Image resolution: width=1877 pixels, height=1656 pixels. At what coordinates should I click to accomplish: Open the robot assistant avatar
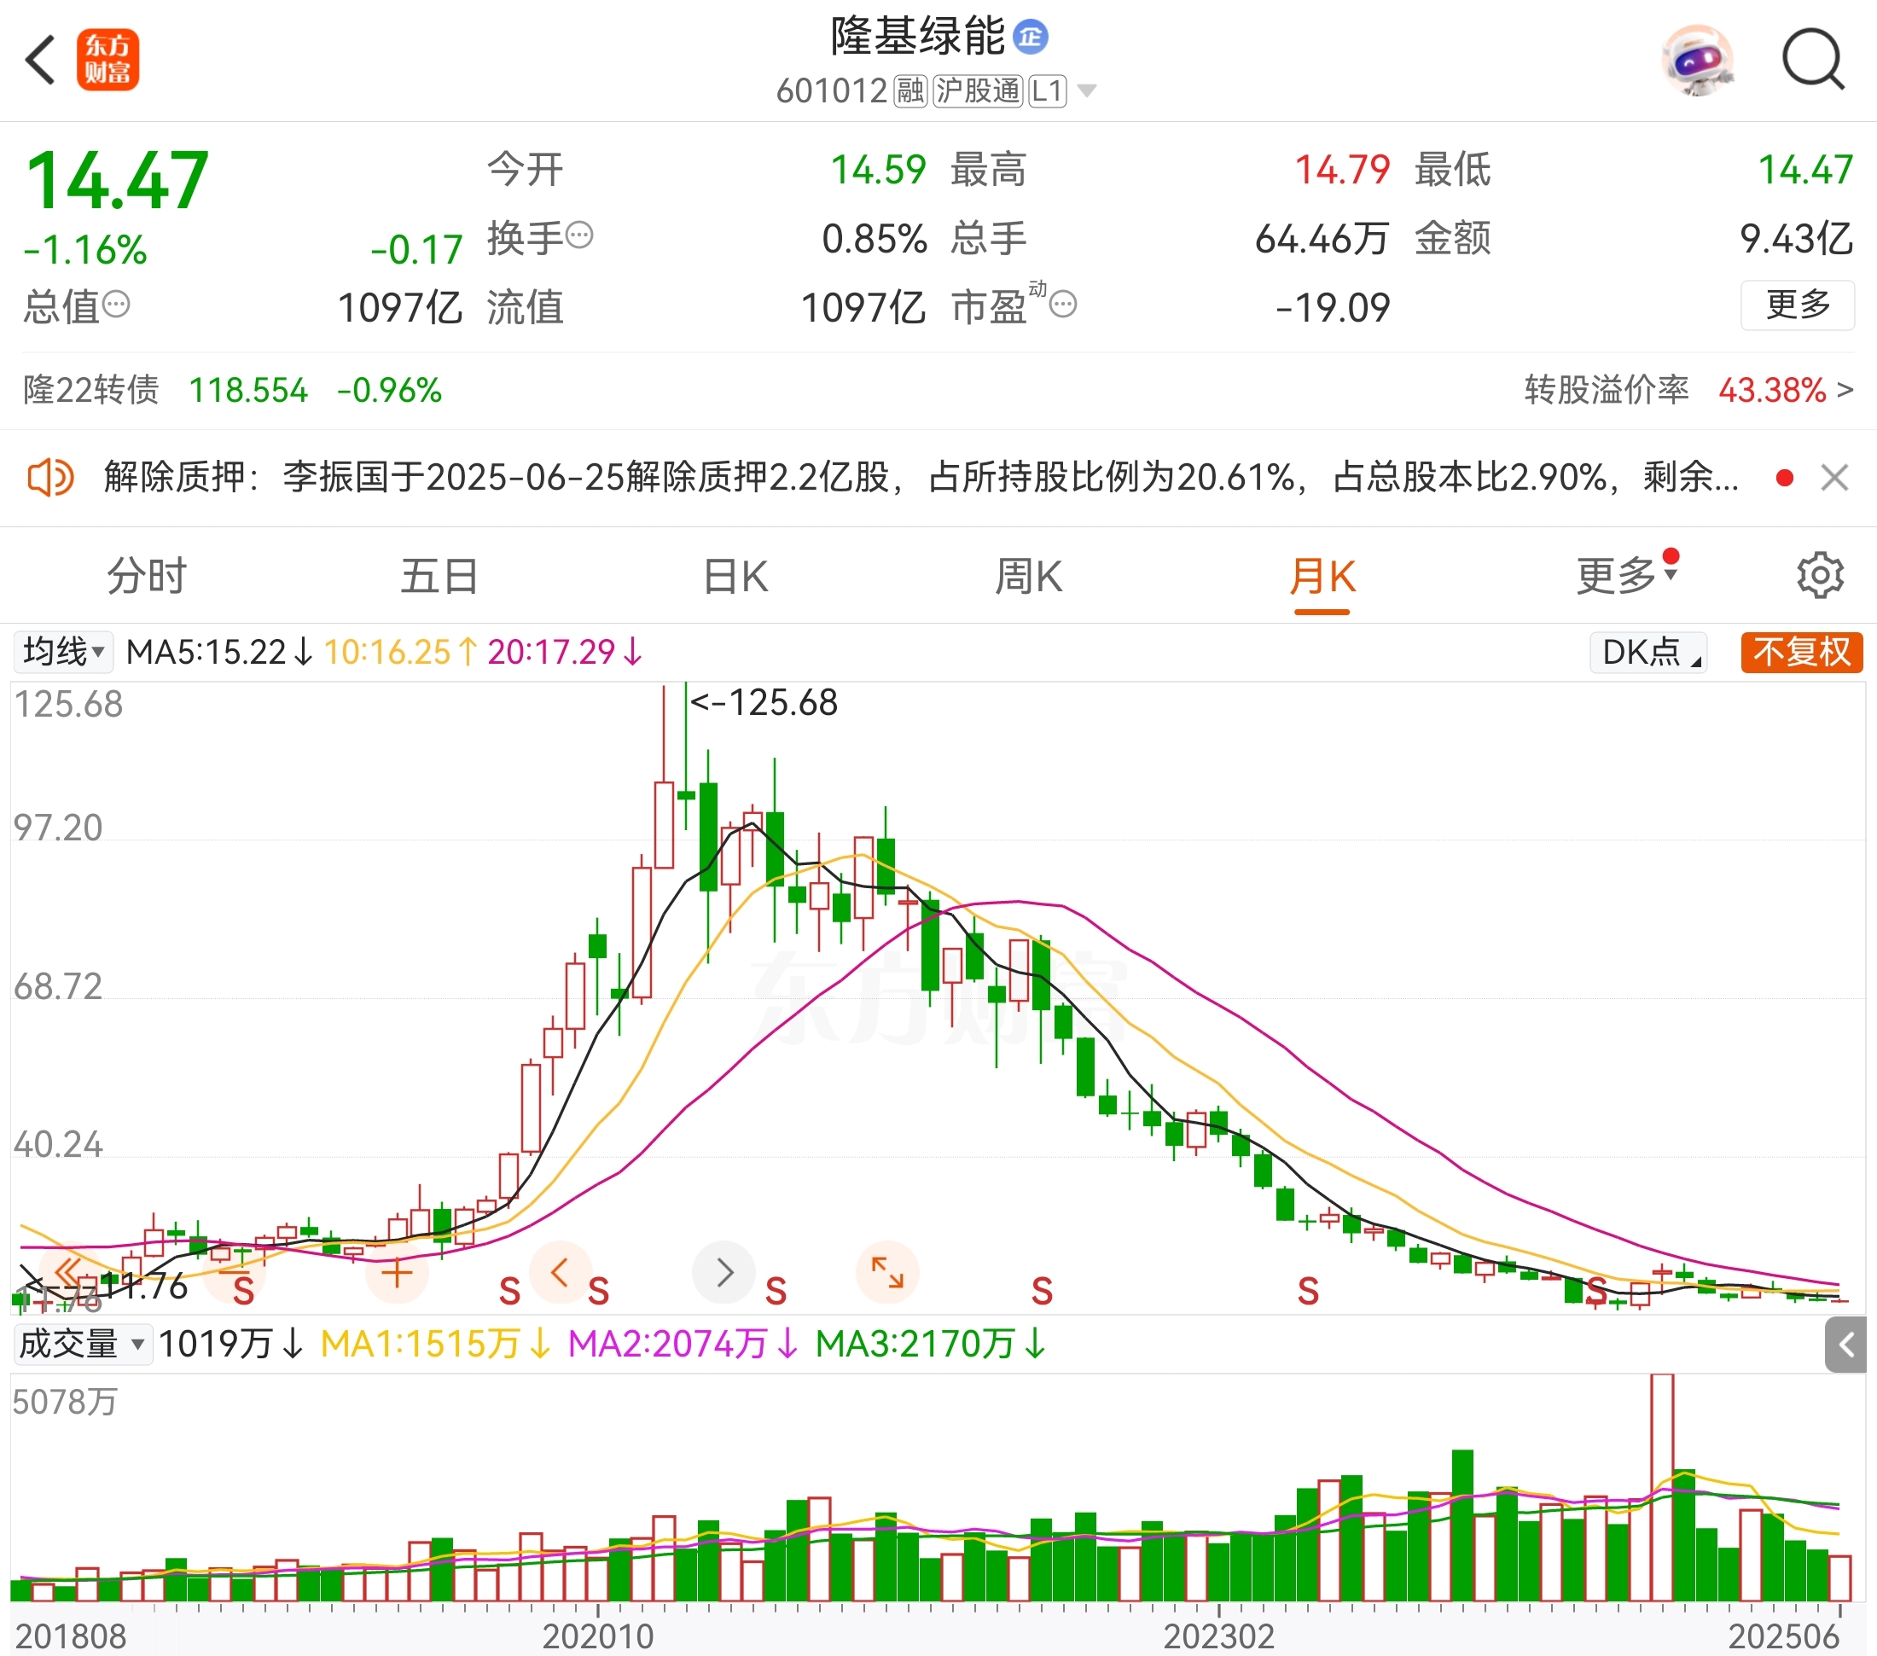point(1698,61)
